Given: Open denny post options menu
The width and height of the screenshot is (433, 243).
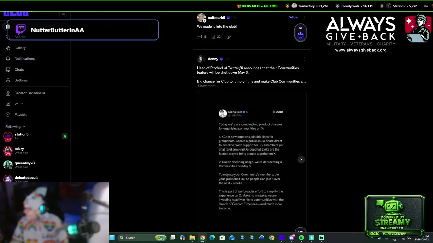Looking at the screenshot, I should tap(304, 59).
